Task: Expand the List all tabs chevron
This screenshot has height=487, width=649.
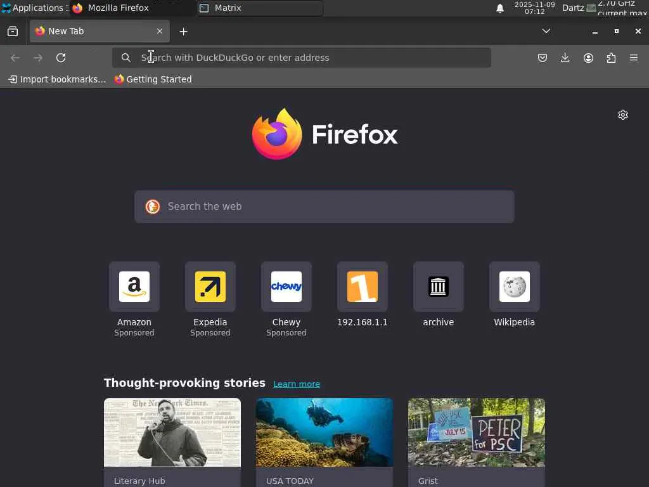Action: click(546, 31)
